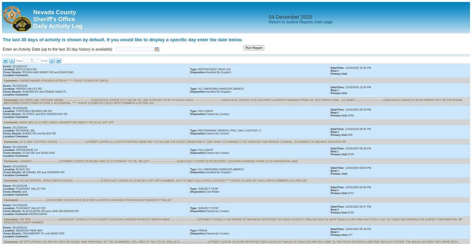Select primary unit 1P59

click(x=351, y=116)
